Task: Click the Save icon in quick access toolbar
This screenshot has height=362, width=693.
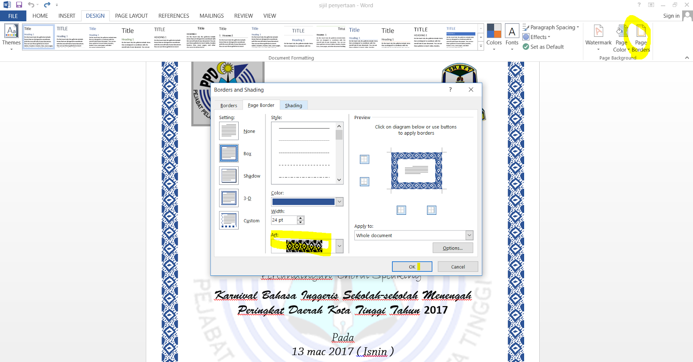Action: point(19,5)
